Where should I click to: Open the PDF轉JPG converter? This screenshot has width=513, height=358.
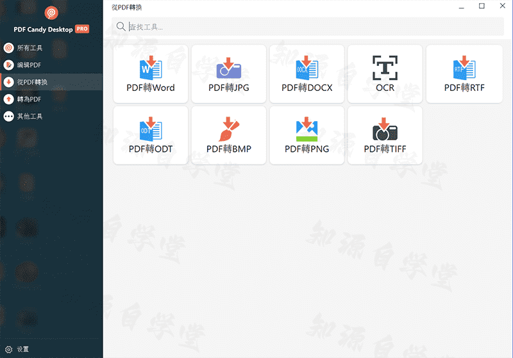229,74
